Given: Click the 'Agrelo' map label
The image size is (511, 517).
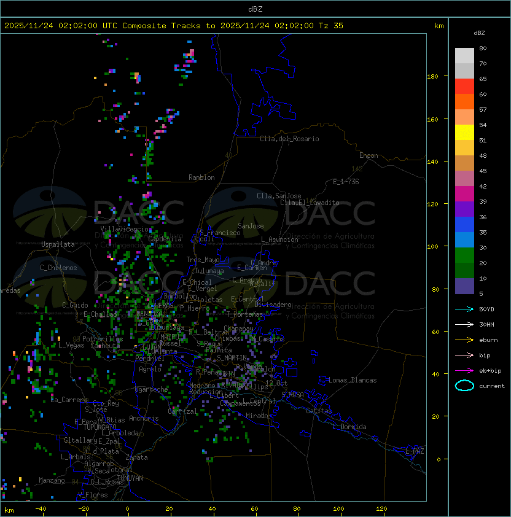Looking at the screenshot, I should pyautogui.click(x=150, y=369).
